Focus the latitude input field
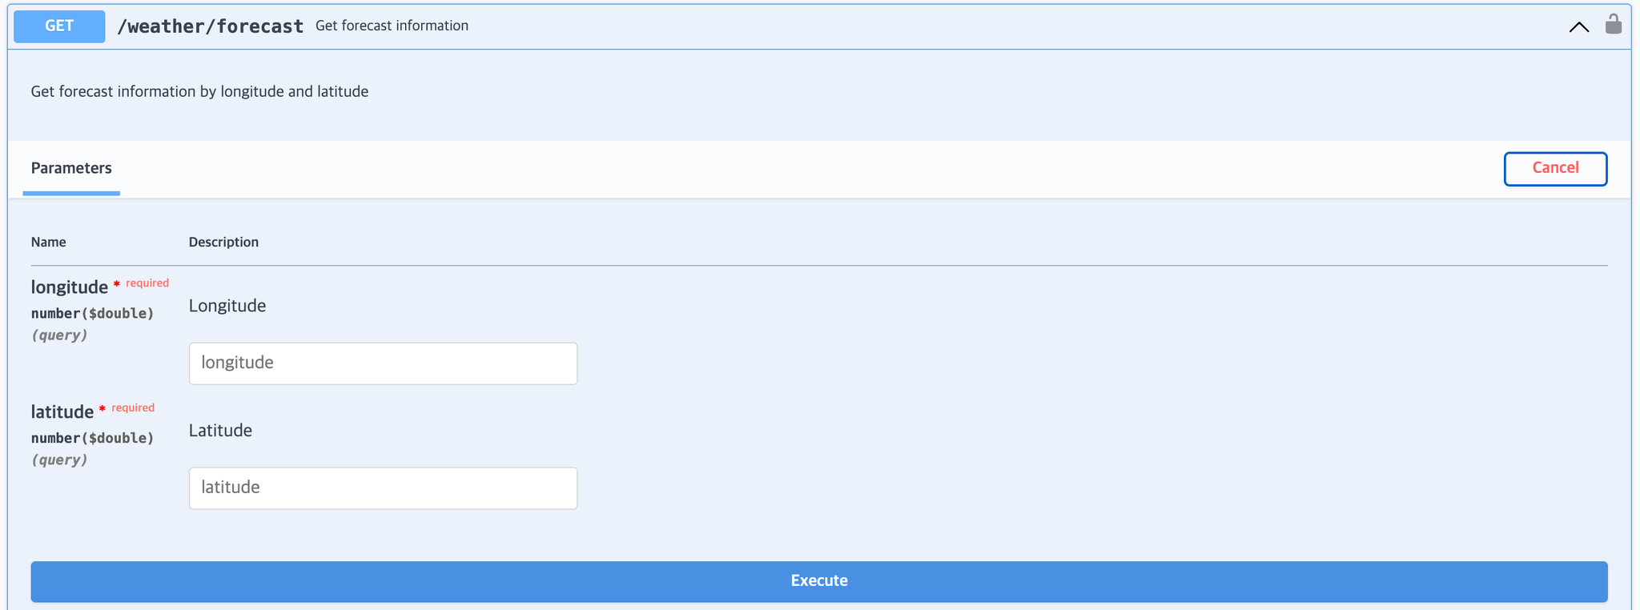Image resolution: width=1640 pixels, height=610 pixels. [x=383, y=488]
